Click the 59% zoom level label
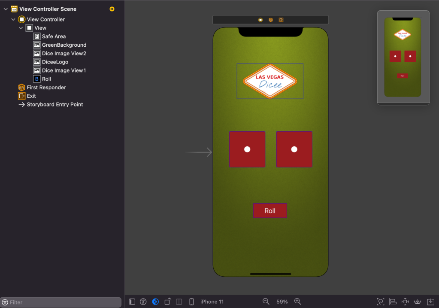The width and height of the screenshot is (439, 308). pyautogui.click(x=282, y=302)
